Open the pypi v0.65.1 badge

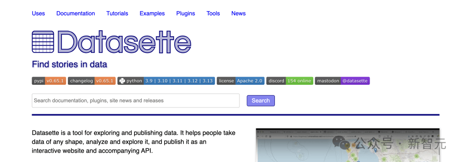point(49,81)
